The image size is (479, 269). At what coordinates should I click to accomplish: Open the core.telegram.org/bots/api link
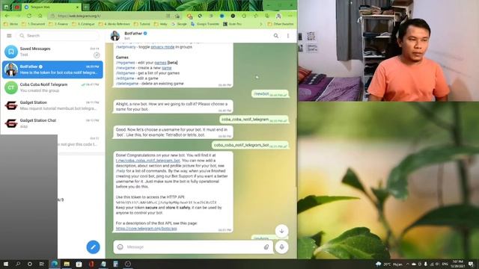click(x=147, y=229)
